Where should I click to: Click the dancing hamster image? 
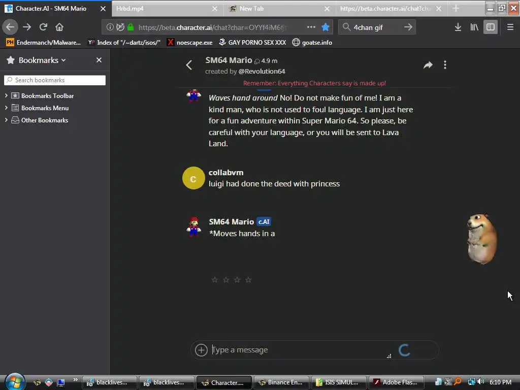click(x=482, y=239)
